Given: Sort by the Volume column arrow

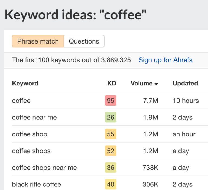Looking at the screenshot, I should [x=156, y=84].
